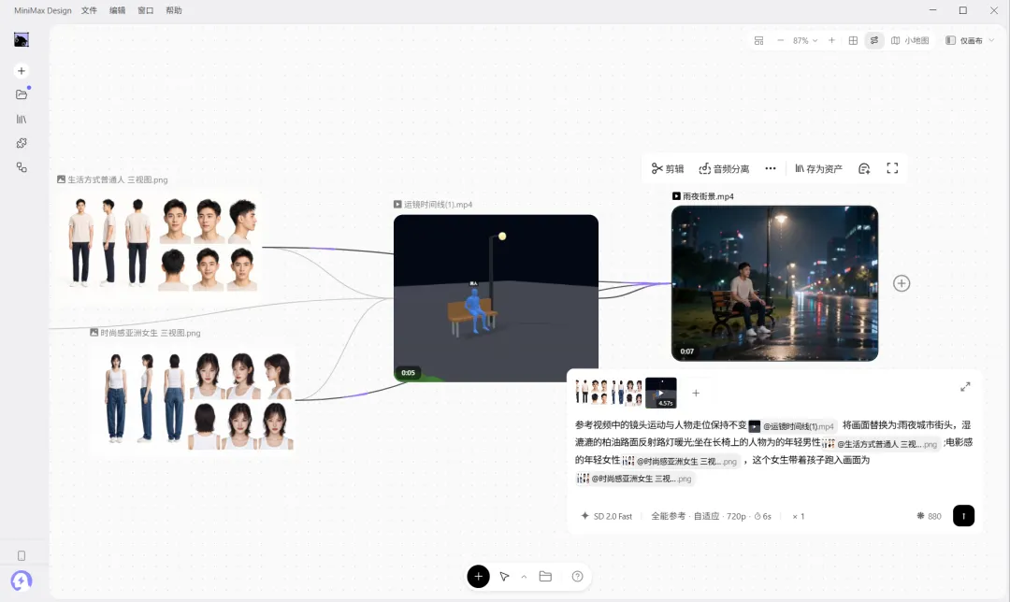Click the purple lightning icon at sidebar bottom

(22, 580)
